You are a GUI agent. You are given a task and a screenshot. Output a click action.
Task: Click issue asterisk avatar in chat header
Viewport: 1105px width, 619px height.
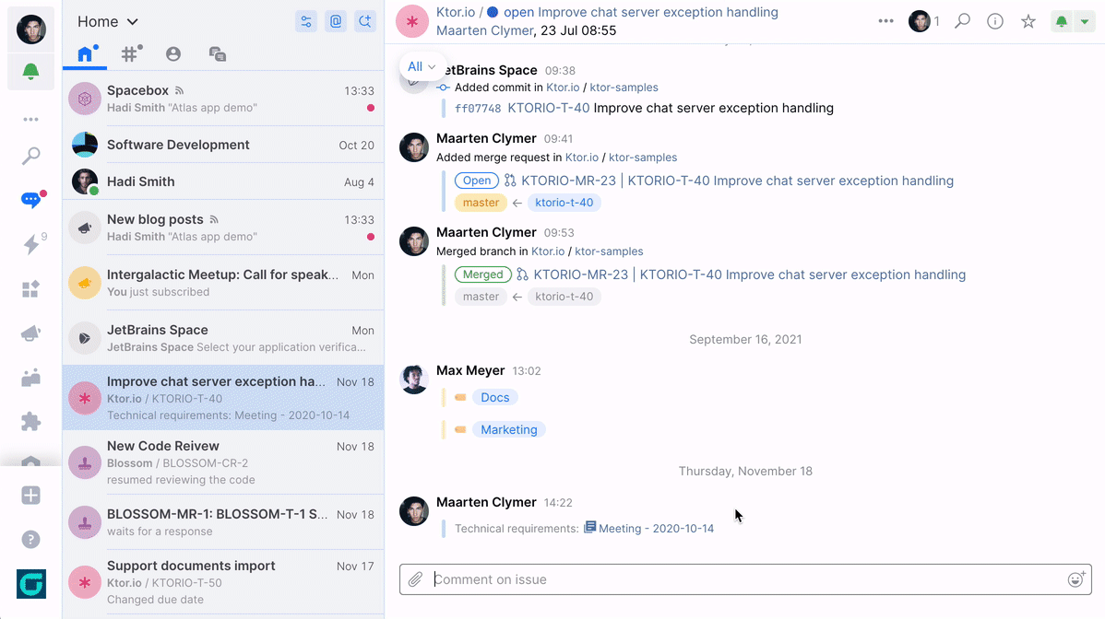tap(412, 22)
